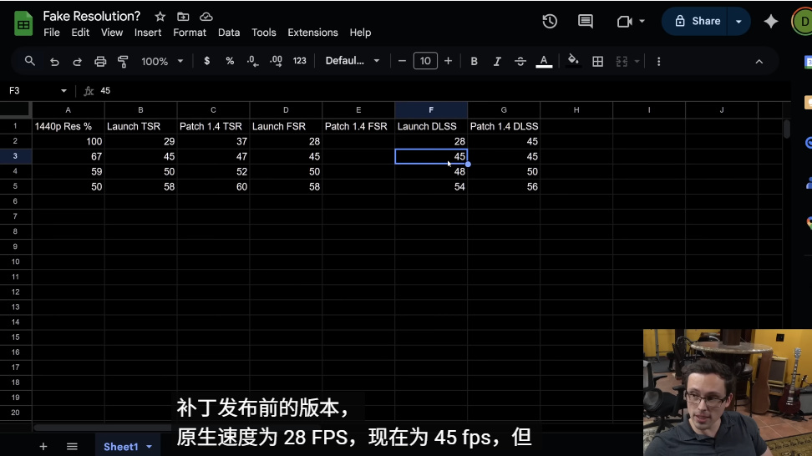Print the spreadsheet

pos(100,62)
